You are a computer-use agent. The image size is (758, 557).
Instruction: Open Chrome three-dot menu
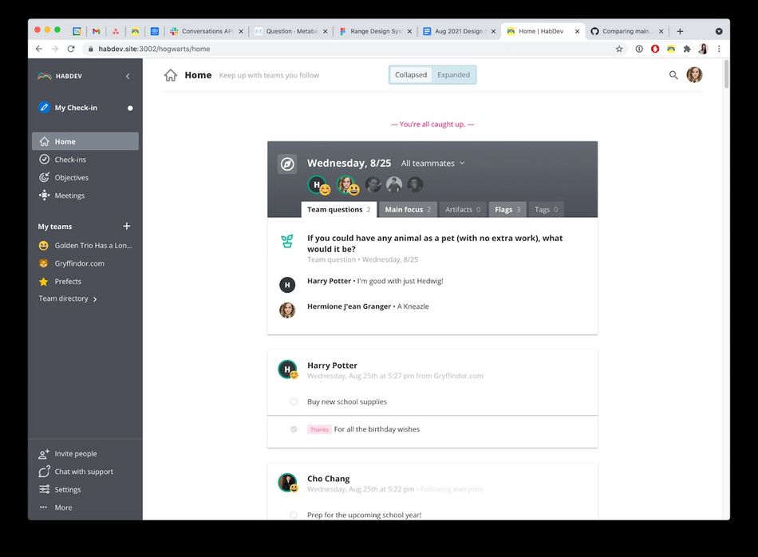pyautogui.click(x=719, y=49)
